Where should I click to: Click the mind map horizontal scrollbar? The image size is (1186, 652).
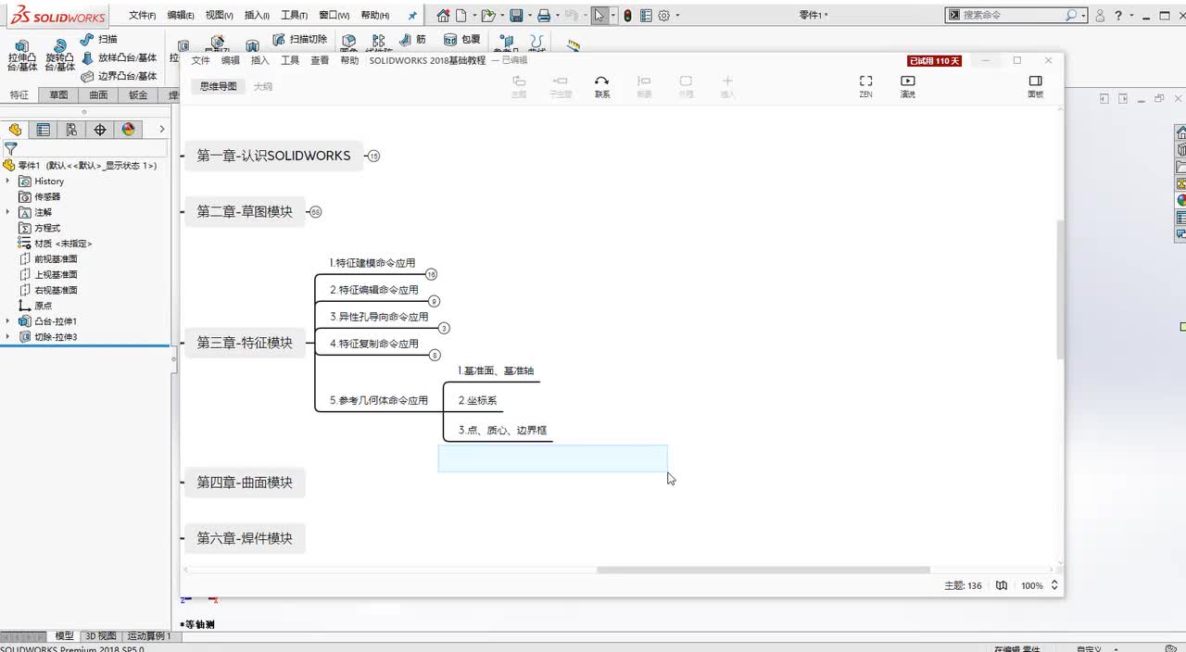(x=763, y=570)
